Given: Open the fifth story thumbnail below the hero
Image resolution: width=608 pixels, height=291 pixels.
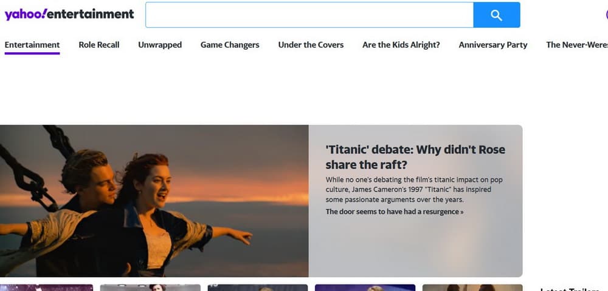Looking at the screenshot, I should click(472, 287).
